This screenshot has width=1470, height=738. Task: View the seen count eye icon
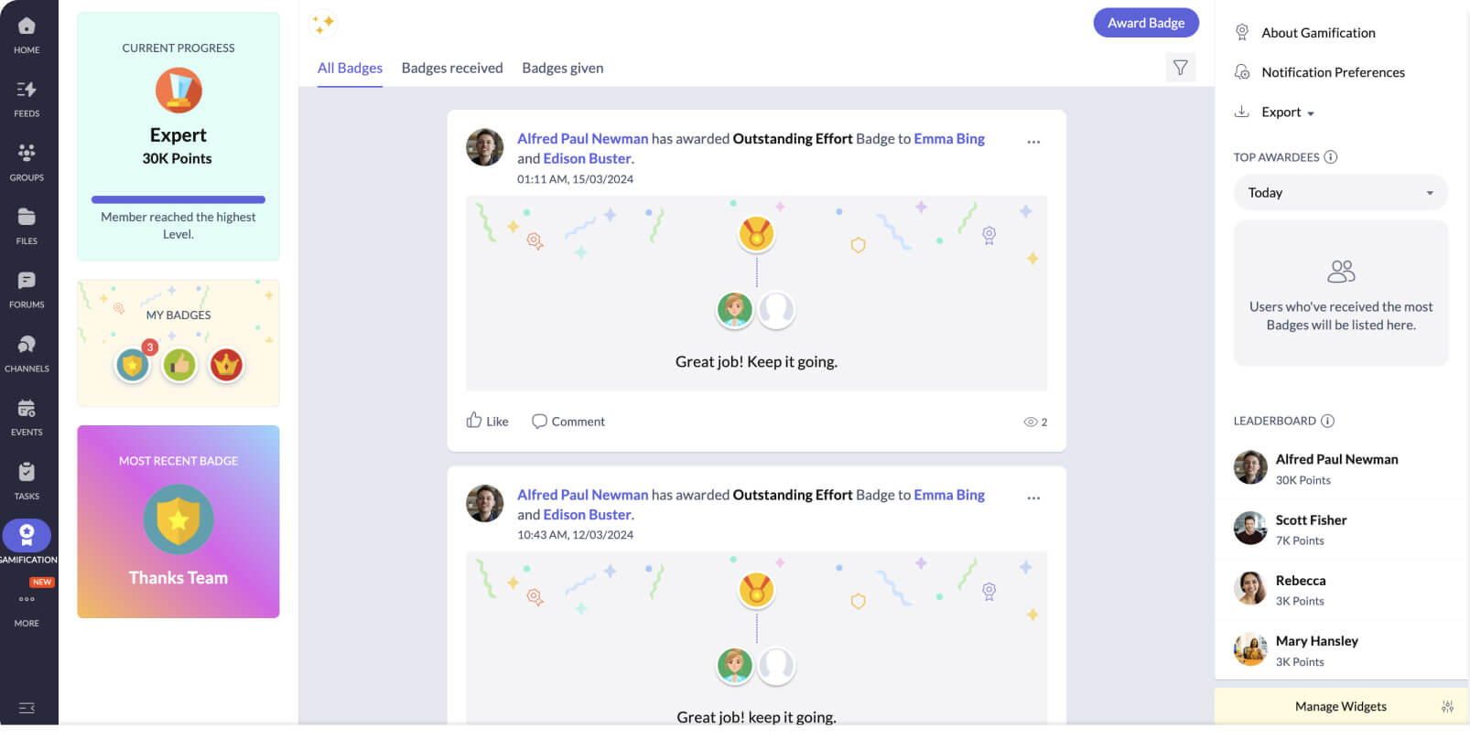click(1031, 422)
